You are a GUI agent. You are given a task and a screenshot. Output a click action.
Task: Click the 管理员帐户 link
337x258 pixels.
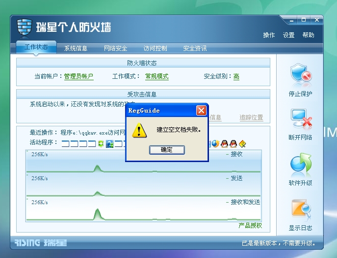click(x=78, y=76)
